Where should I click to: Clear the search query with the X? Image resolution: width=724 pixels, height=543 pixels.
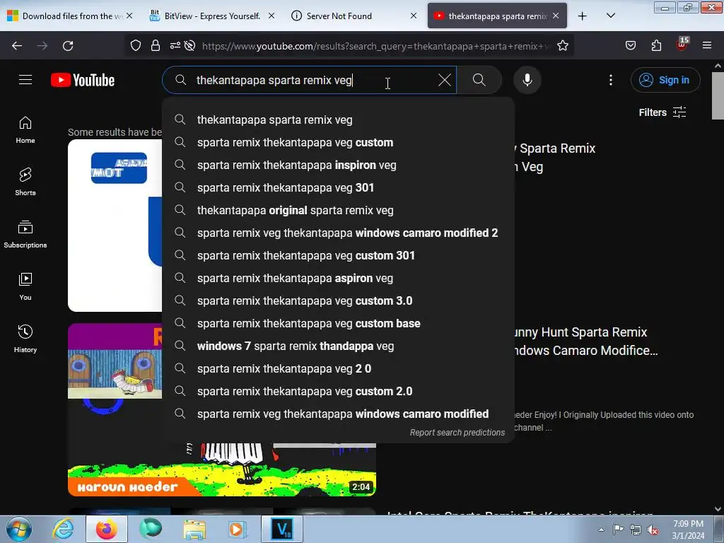tap(445, 80)
